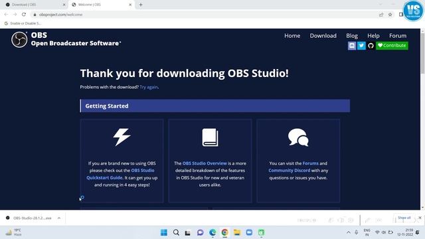Close the Welcome | OBS tab
Screen dimensions: 425x239
pos(130,5)
